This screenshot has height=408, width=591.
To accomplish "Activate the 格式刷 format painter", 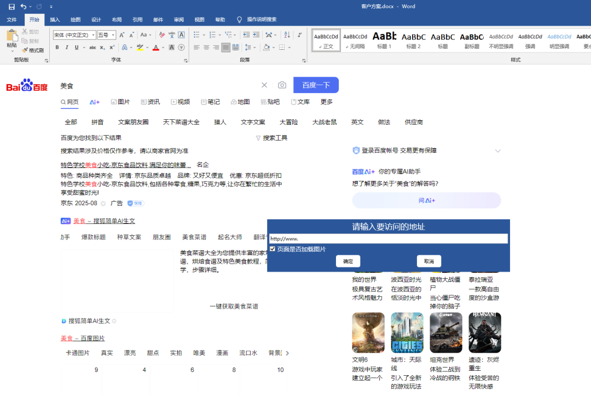I will point(32,50).
